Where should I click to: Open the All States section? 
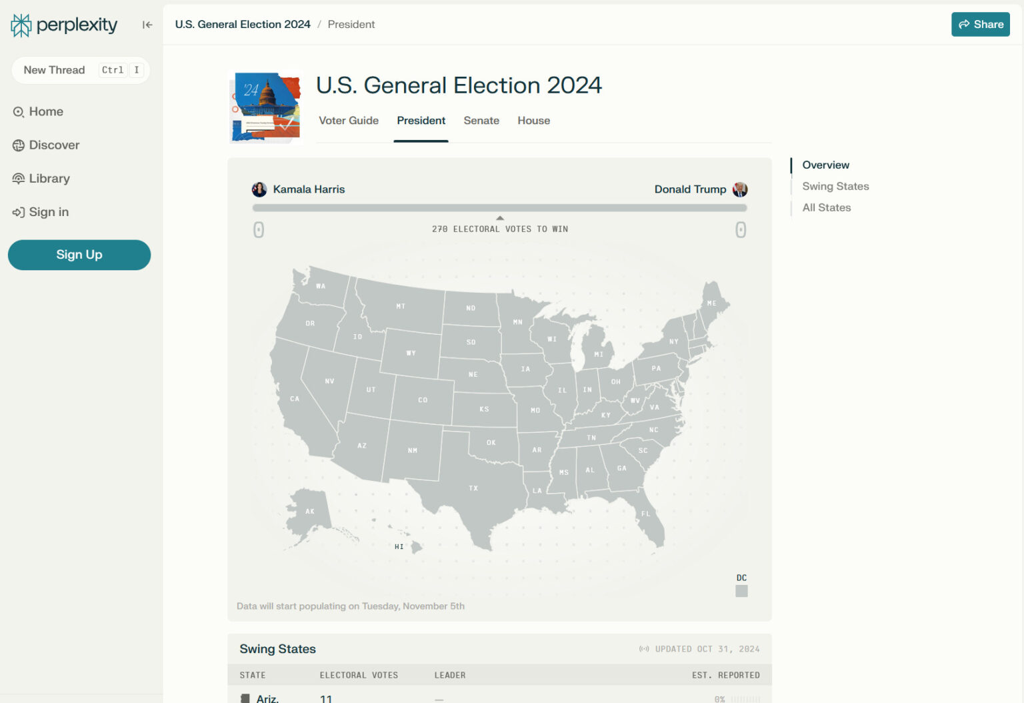tap(826, 207)
